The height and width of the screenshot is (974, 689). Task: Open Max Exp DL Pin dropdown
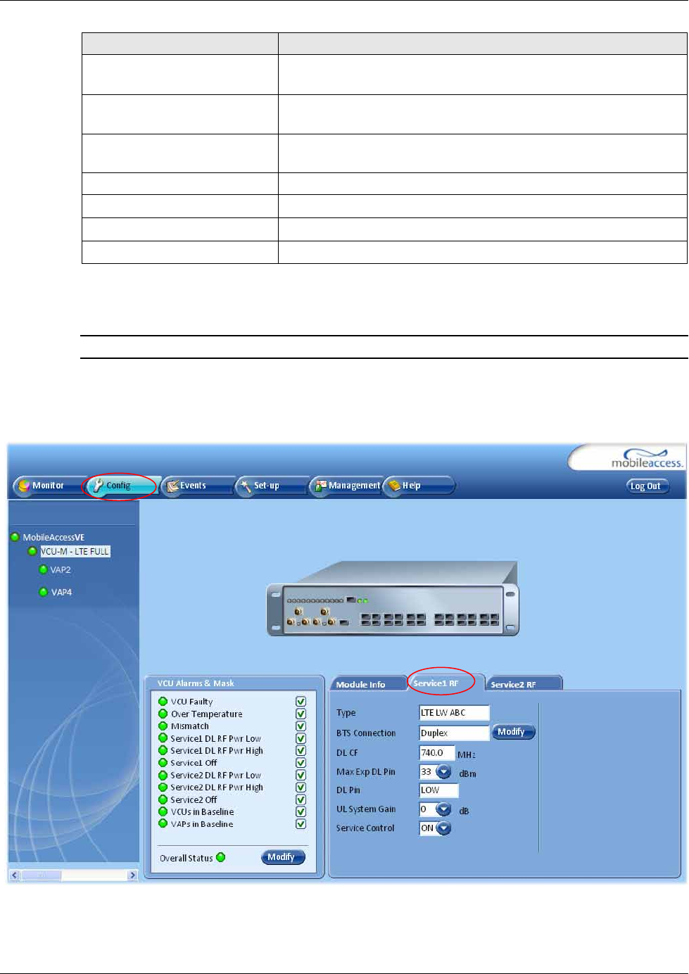(443, 772)
